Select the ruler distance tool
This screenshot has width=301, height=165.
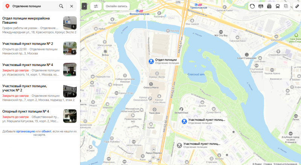[297, 6]
